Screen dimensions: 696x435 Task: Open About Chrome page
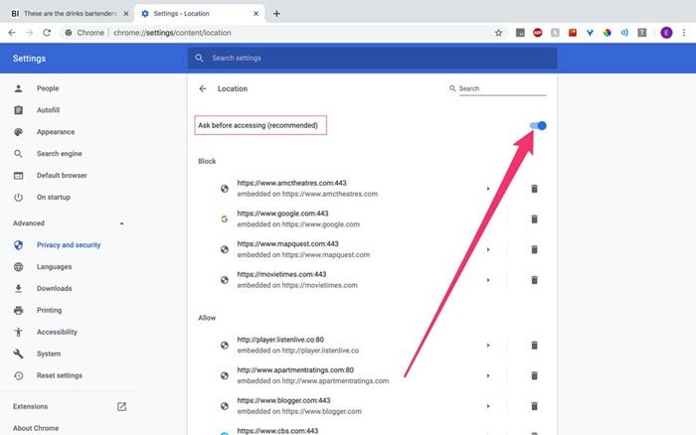36,428
